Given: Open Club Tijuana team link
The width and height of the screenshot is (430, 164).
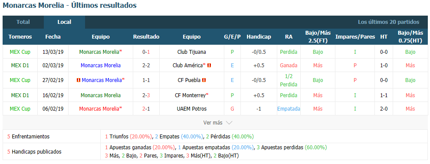Looking at the screenshot, I should click(x=192, y=52).
